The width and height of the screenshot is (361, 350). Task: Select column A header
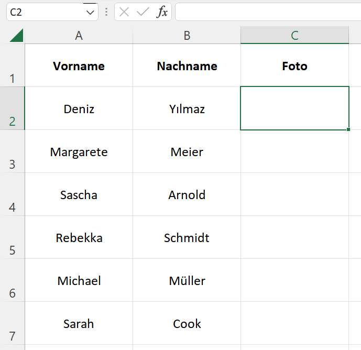[79, 35]
